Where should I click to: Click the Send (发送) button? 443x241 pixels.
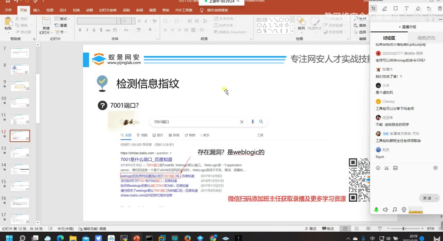pyautogui.click(x=427, y=198)
